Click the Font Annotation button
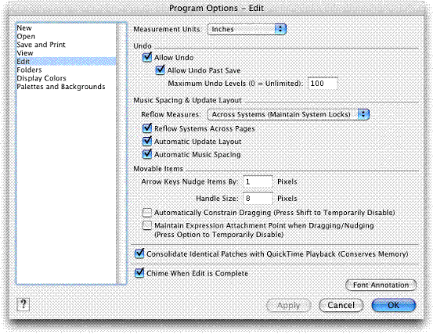The height and width of the screenshot is (334, 433). pos(381,285)
